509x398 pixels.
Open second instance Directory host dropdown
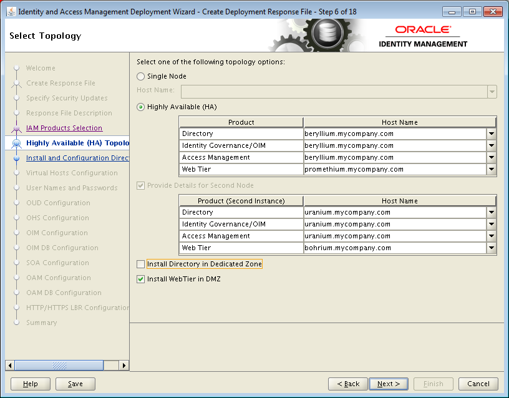(x=492, y=212)
